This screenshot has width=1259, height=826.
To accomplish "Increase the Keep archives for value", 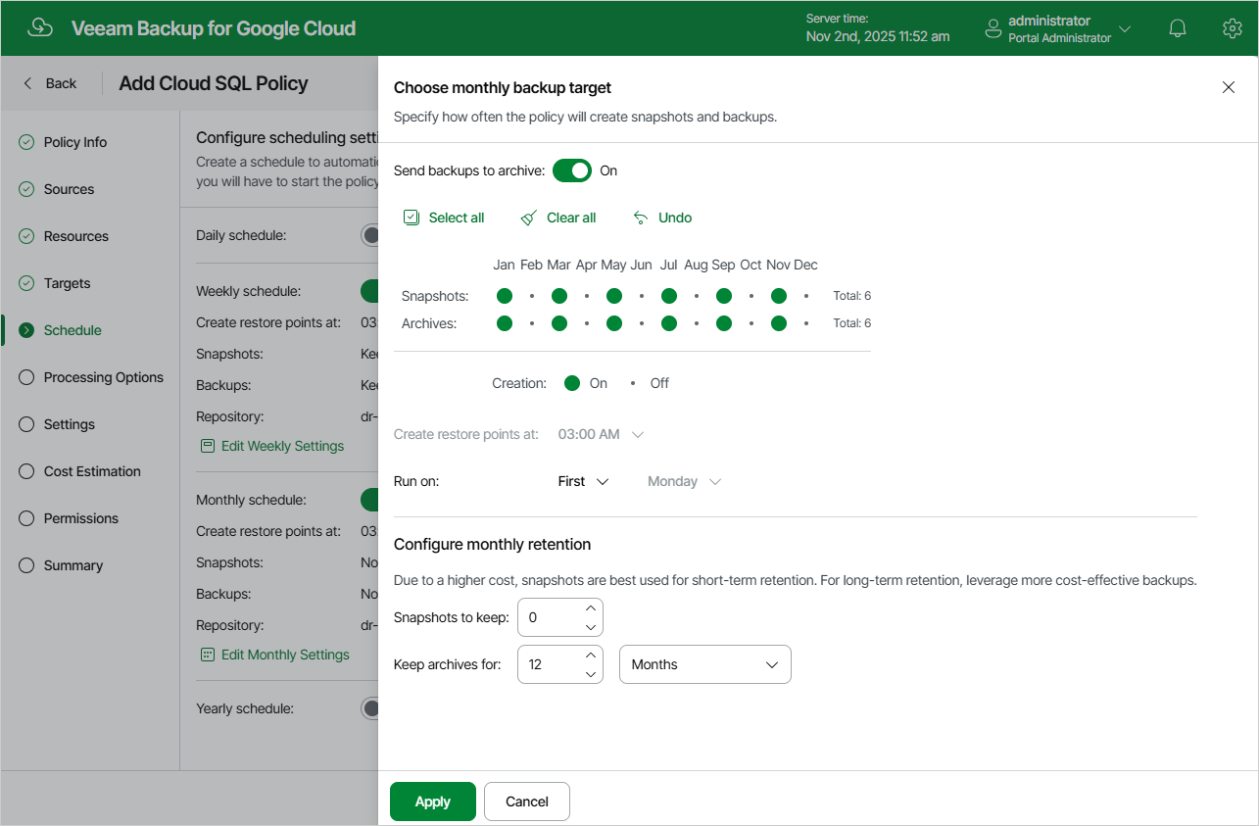I will (591, 656).
